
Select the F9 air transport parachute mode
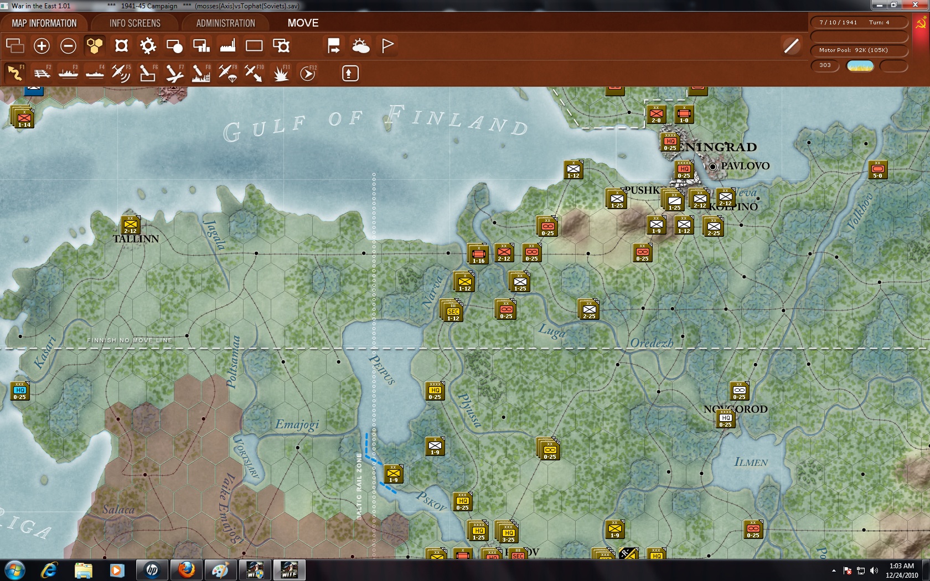tap(228, 73)
